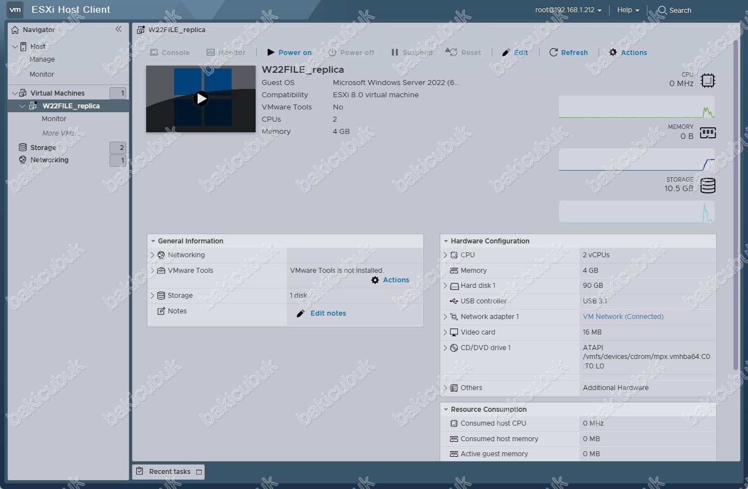Viewport: 748px width, 489px height.
Task: Maximize the Recent tasks panel
Action: [199, 472]
